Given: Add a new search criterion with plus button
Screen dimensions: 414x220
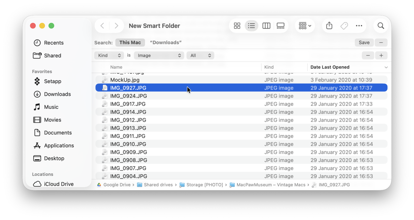Looking at the screenshot, I should [x=381, y=55].
